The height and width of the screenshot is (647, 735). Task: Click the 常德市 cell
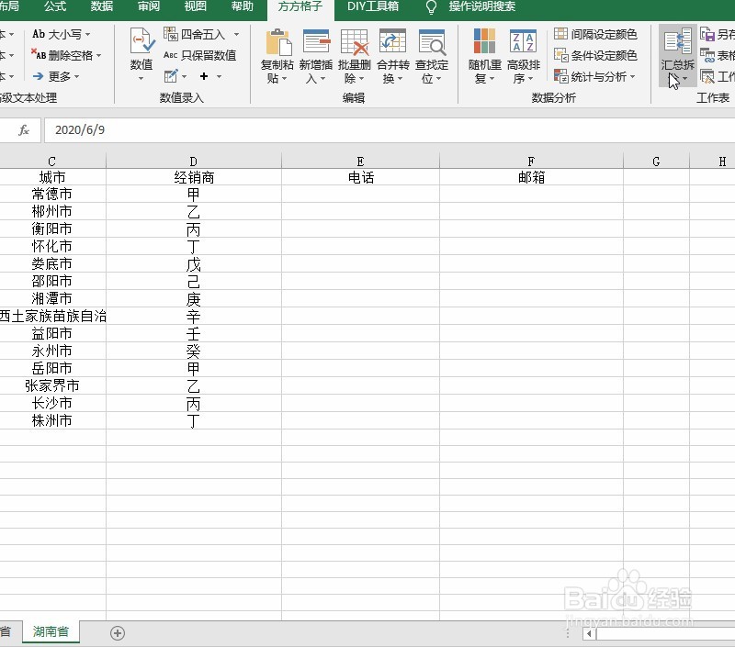[52, 194]
